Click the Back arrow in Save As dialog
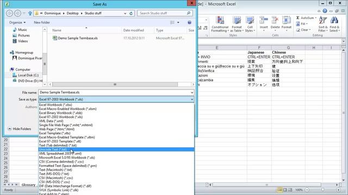 [9, 13]
